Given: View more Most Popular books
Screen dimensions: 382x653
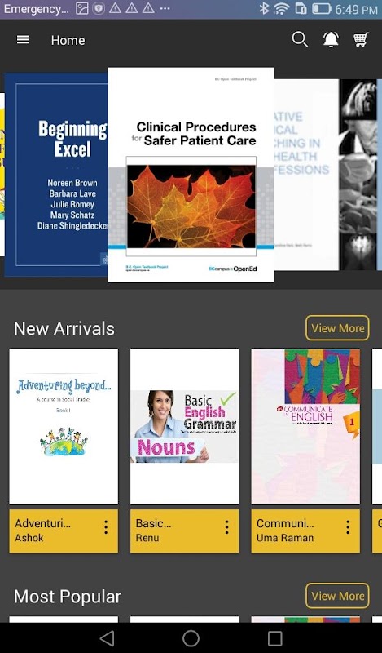Looking at the screenshot, I should pyautogui.click(x=337, y=596).
